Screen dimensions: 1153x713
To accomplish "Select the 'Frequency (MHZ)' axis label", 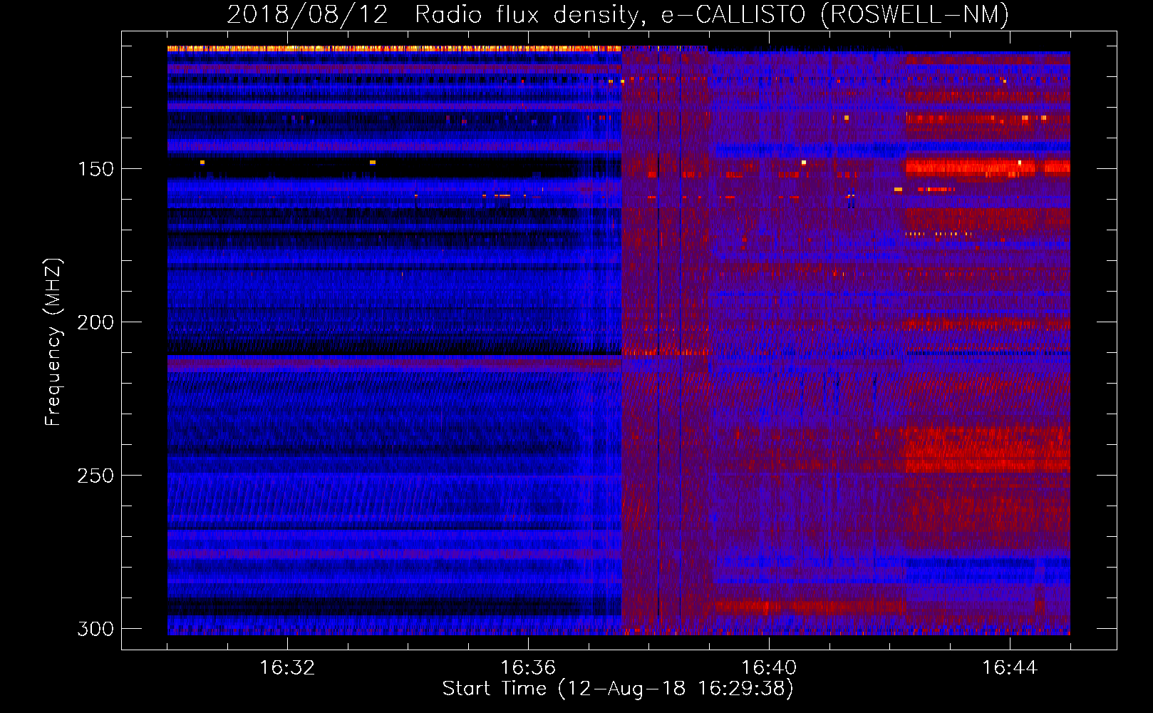I will click(x=53, y=342).
